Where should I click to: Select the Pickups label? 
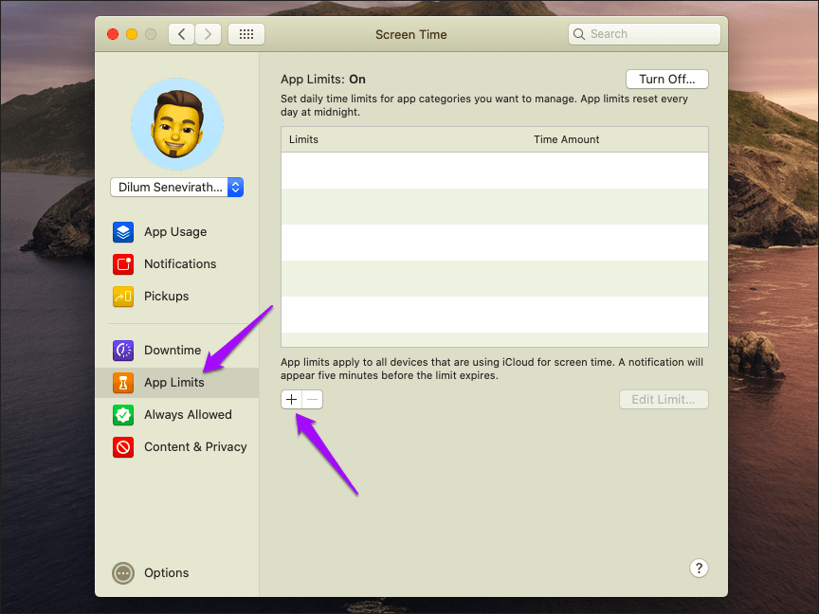click(167, 297)
